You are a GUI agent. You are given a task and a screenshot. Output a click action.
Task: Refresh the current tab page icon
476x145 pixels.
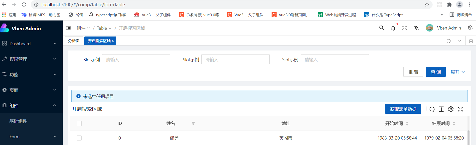pos(449,41)
